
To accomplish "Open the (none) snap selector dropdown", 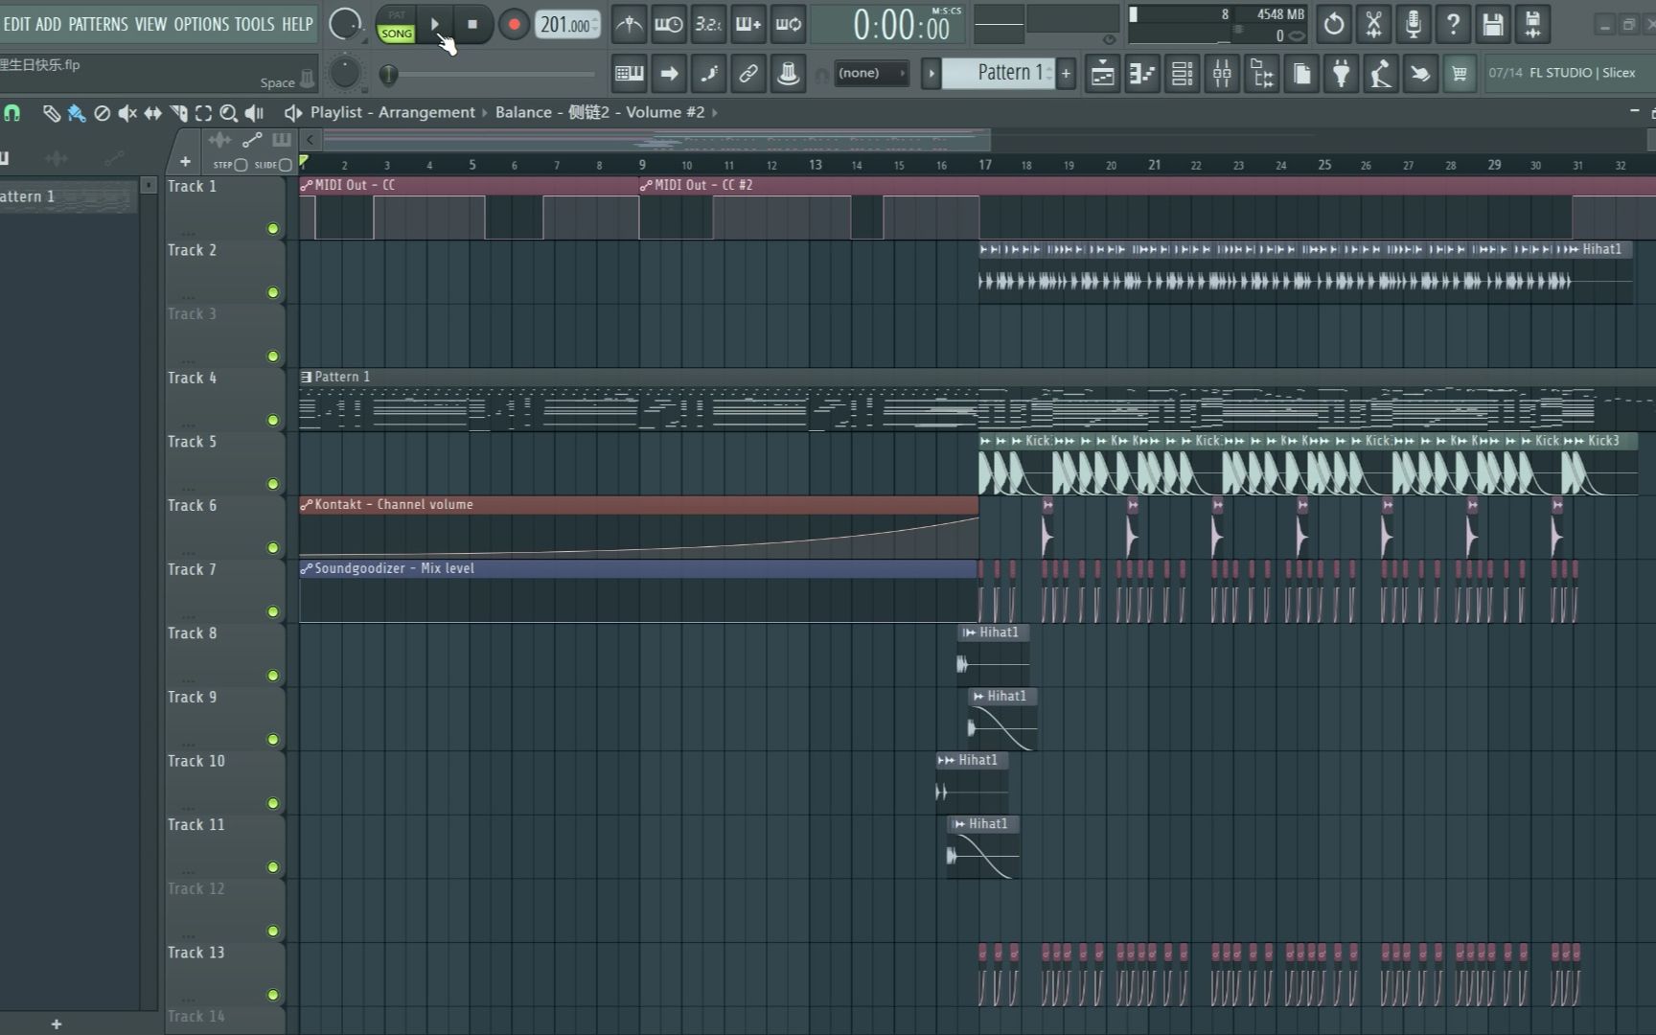I will coord(871,73).
